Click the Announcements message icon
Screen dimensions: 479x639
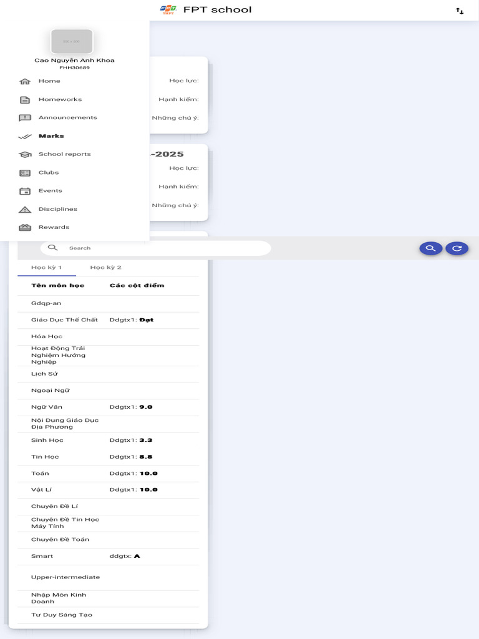click(25, 118)
